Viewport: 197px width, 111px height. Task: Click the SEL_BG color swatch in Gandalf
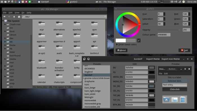(x=152, y=86)
